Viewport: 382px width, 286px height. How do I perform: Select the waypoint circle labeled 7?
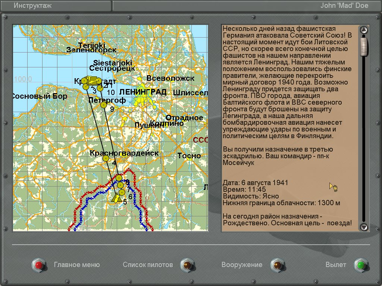point(120,185)
